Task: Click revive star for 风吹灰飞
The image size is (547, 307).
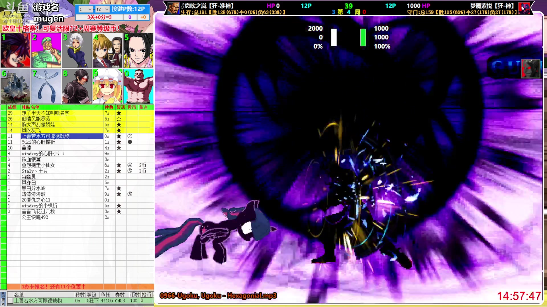Action: pos(119,130)
